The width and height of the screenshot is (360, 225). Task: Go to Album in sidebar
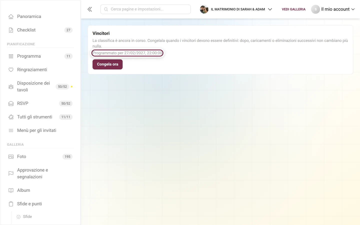point(40,190)
